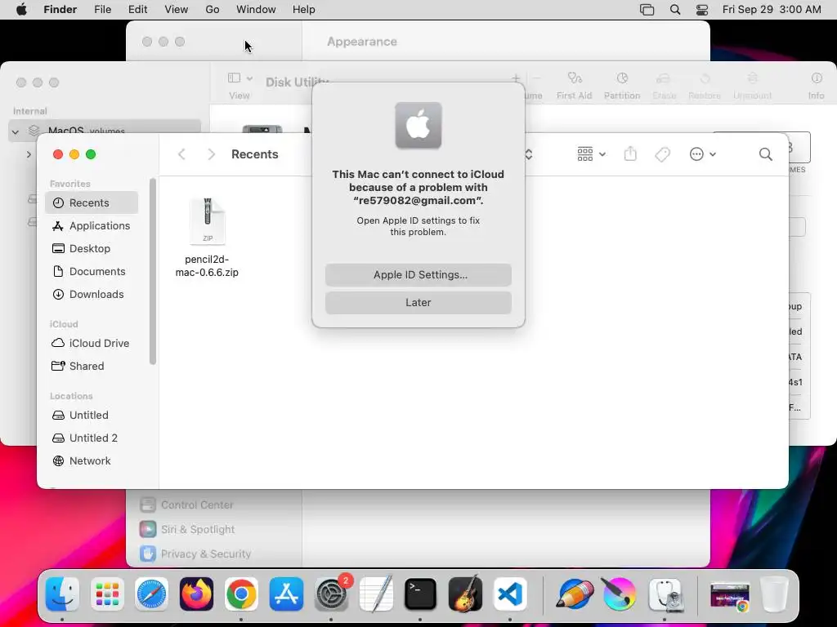Open the Help menu
Viewport: 837px width, 627px height.
click(304, 10)
